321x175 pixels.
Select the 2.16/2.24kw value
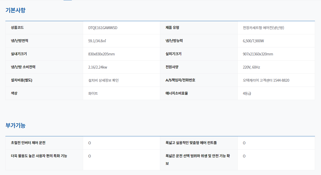pos(98,67)
